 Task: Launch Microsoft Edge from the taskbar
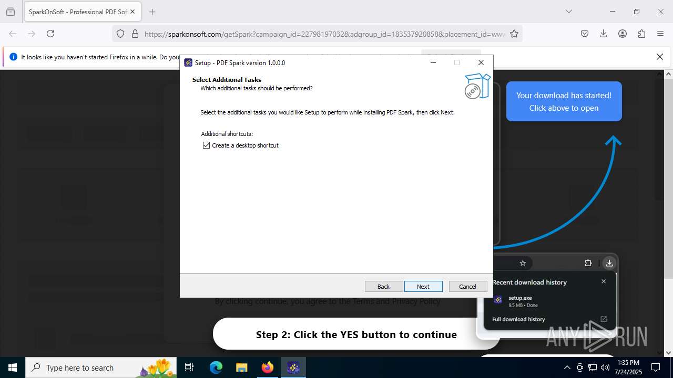tap(216, 367)
